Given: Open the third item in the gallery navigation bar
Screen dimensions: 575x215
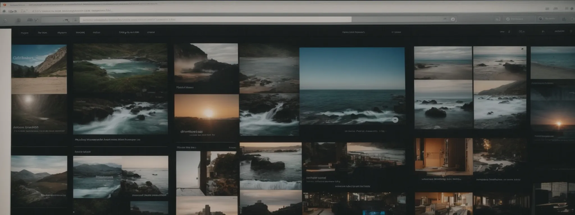Looking at the screenshot, I should [62, 32].
